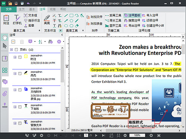186x139 pixels.
Task: Select 面积工具 area tool
Action: 113,26
